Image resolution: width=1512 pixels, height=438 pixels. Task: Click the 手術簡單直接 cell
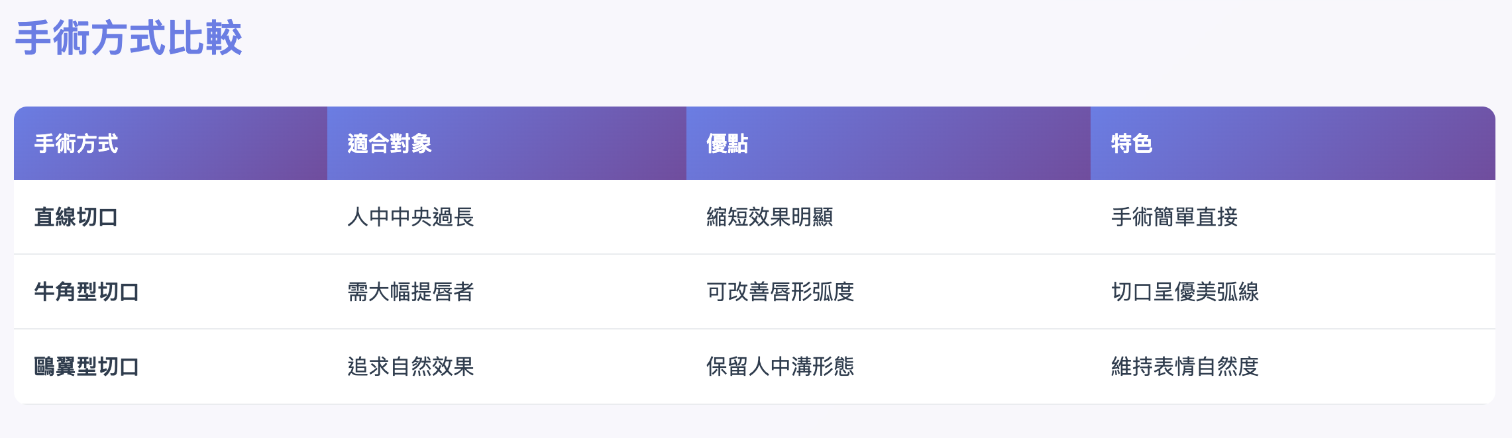point(1174,217)
